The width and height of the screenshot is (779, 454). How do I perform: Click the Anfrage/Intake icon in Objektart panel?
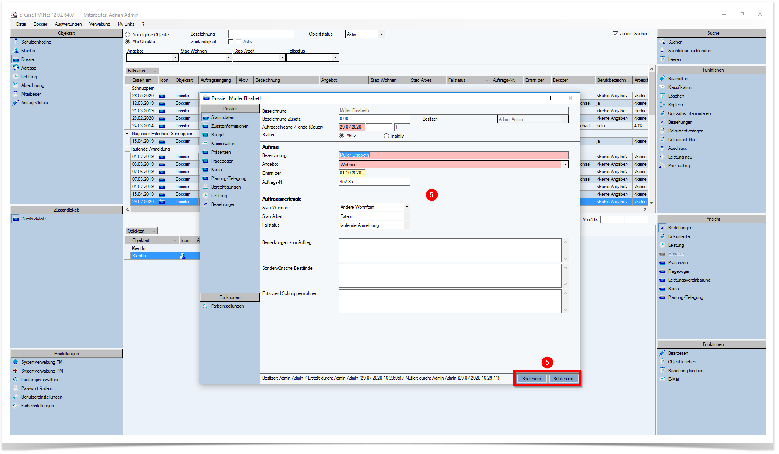[x=15, y=102]
